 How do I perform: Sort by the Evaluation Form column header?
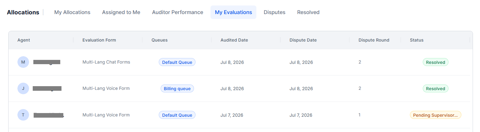pos(99,40)
